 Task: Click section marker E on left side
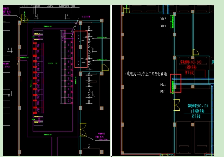click(x=9, y=50)
